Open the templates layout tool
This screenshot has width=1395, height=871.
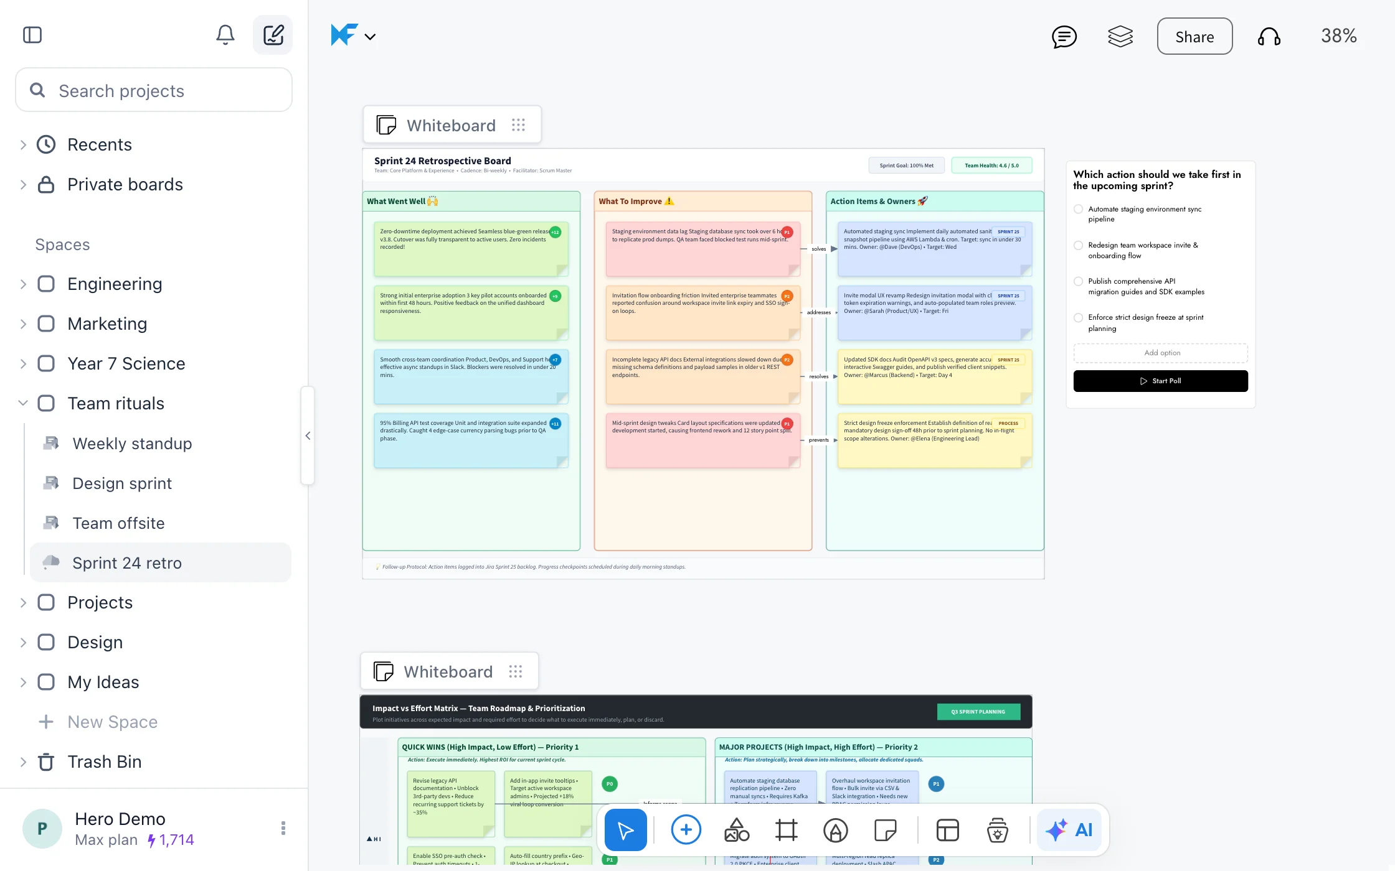point(947,830)
